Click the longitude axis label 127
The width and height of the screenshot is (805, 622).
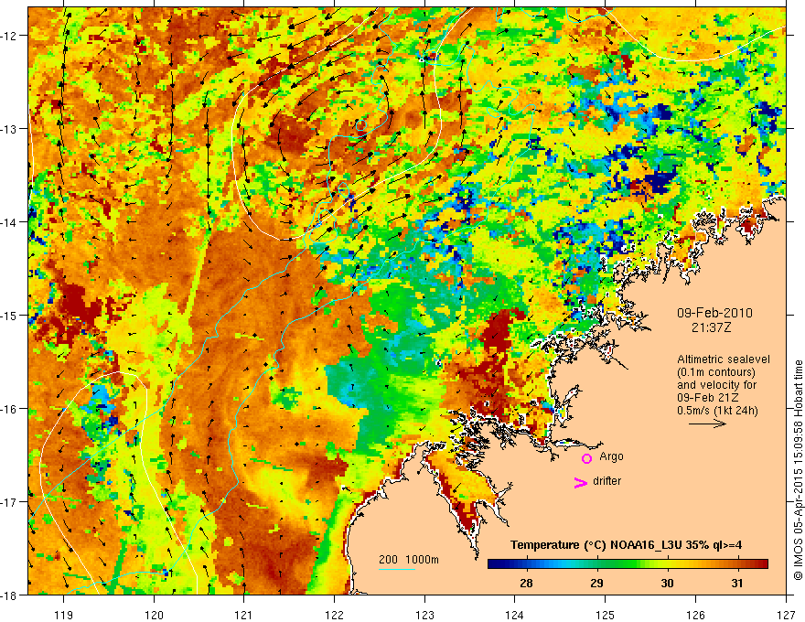[x=786, y=615]
